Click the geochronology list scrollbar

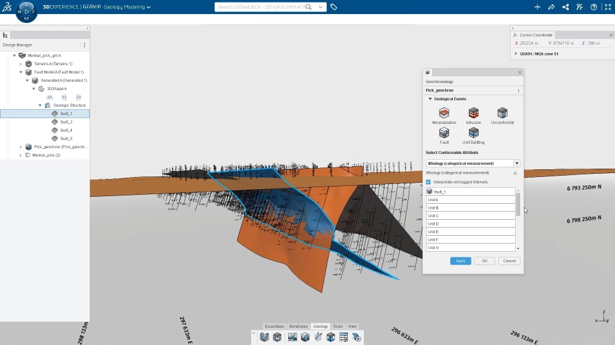point(518,204)
